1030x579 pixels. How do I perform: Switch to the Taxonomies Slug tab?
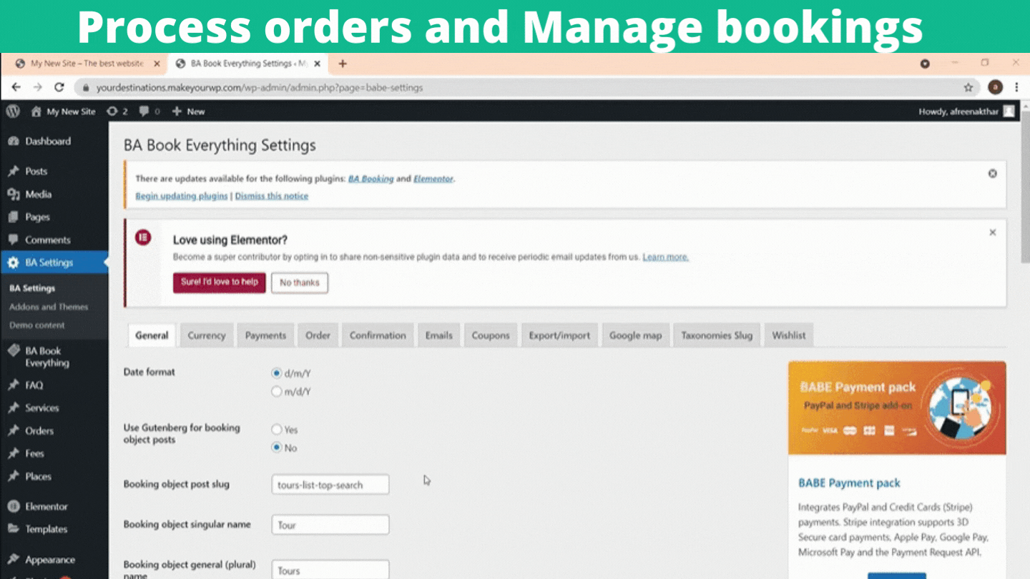pyautogui.click(x=717, y=335)
